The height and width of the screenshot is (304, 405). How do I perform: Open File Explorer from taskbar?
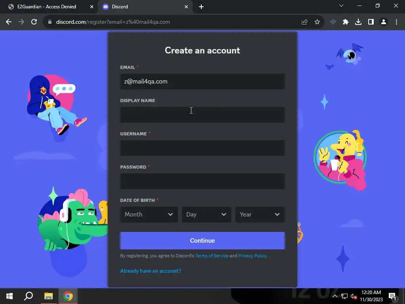[48, 296]
